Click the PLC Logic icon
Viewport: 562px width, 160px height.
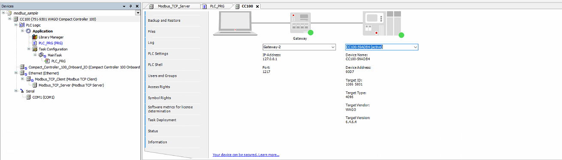click(x=22, y=25)
